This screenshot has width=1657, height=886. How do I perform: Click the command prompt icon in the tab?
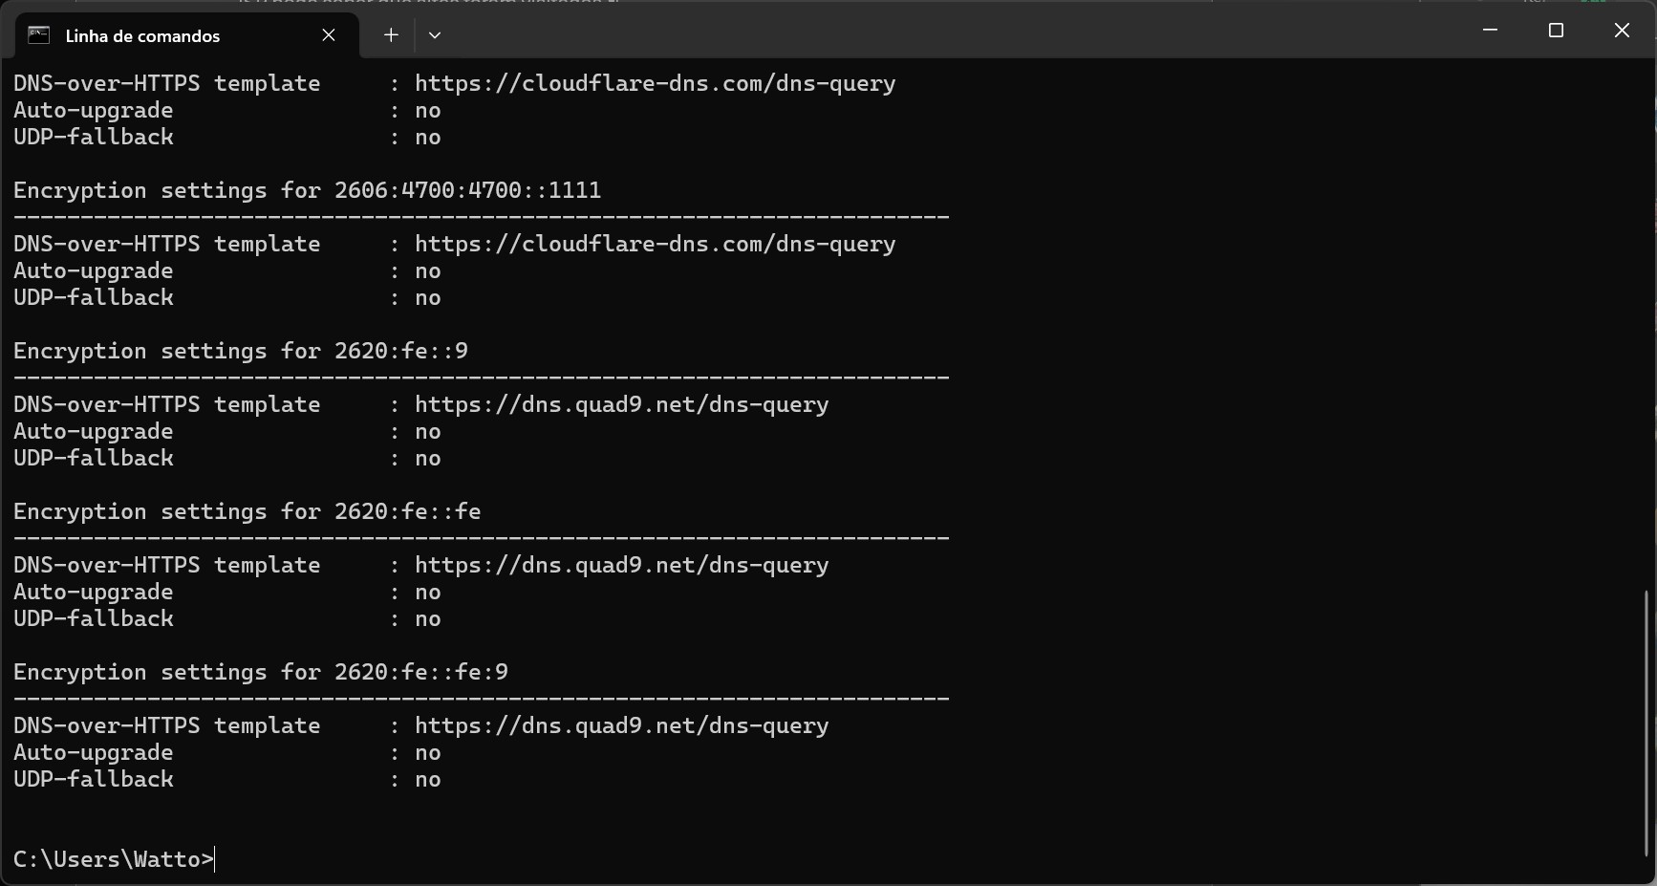[x=38, y=35]
